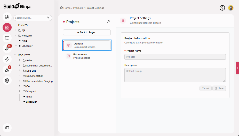Expand the Asher project node
Image resolution: width=239 pixels, height=136 pixels.
20,60
